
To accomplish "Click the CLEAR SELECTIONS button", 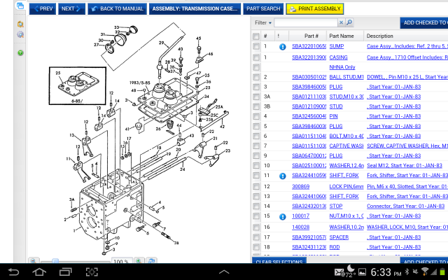I will pyautogui.click(x=279, y=260).
